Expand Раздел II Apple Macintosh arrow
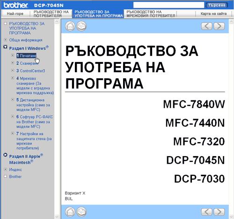Viewport: 234px width, 219px height. point(5,155)
